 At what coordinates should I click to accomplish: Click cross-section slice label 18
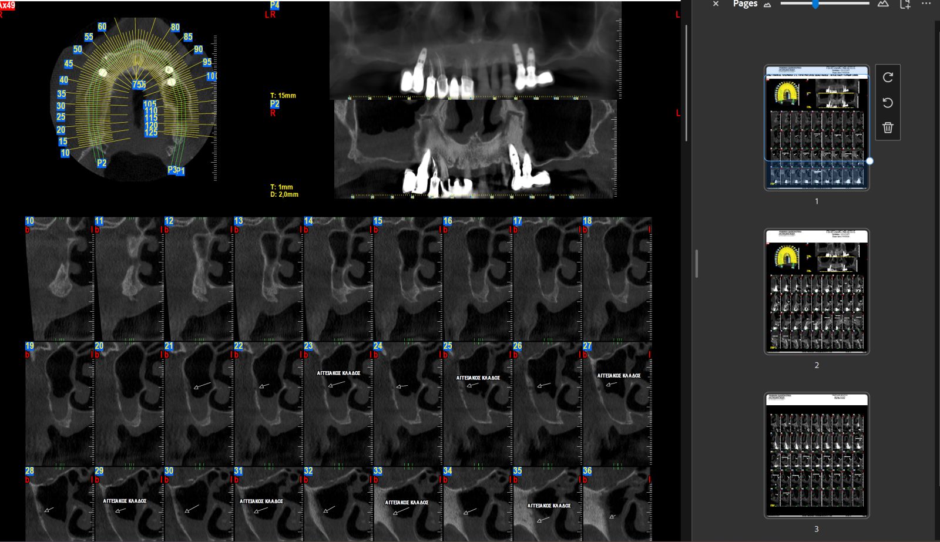pyautogui.click(x=587, y=221)
